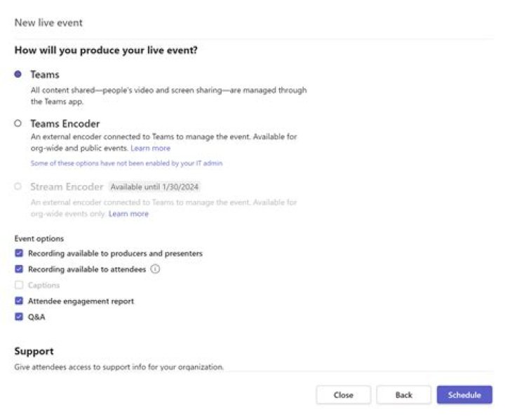Screen dimensions: 505x417
Task: Uncheck the Q&A checkbox
Action: click(19, 317)
